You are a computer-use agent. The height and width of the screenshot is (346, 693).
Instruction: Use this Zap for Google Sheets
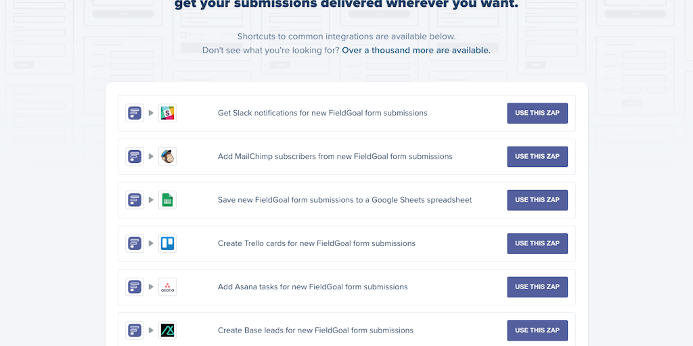(537, 200)
